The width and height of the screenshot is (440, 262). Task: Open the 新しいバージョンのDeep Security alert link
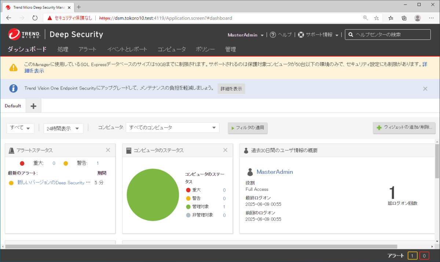pos(54,182)
